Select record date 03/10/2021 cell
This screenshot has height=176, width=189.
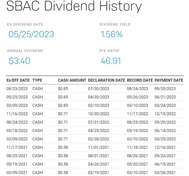point(137,173)
